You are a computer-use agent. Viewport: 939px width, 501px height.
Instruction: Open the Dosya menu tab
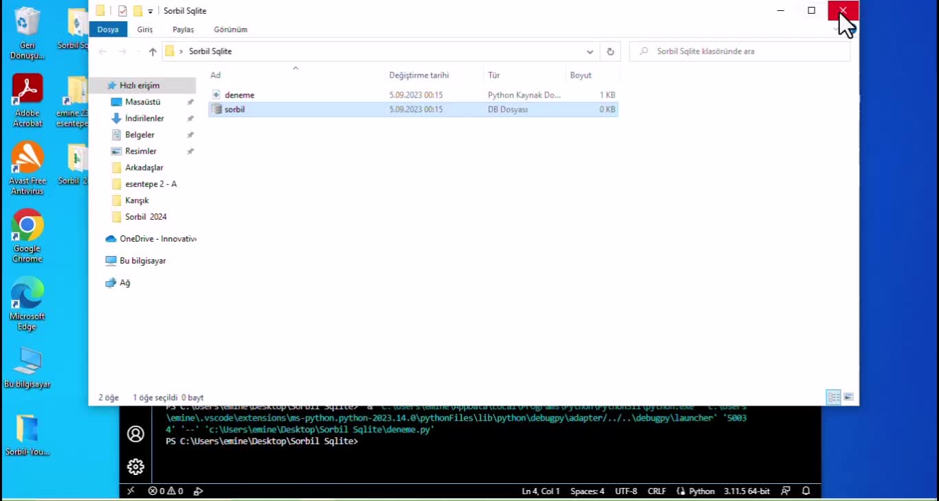[x=108, y=30]
